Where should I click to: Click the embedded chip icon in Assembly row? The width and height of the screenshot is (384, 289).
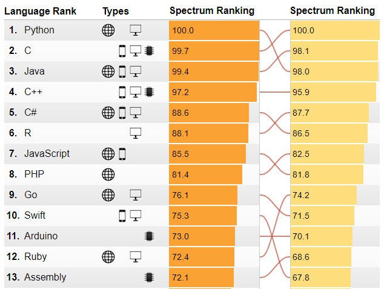149,277
